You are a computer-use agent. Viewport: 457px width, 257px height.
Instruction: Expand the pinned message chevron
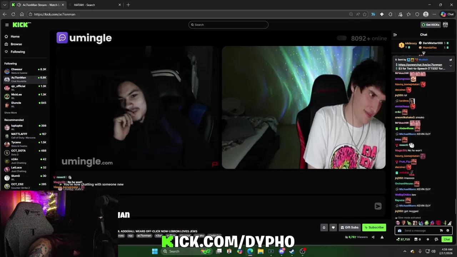click(451, 66)
